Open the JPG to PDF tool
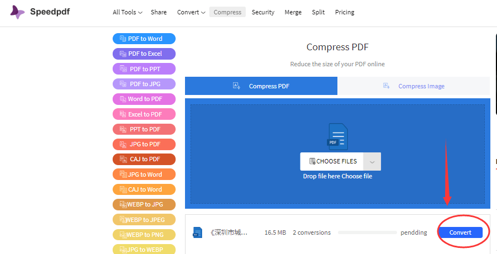The image size is (497, 254). click(x=144, y=144)
